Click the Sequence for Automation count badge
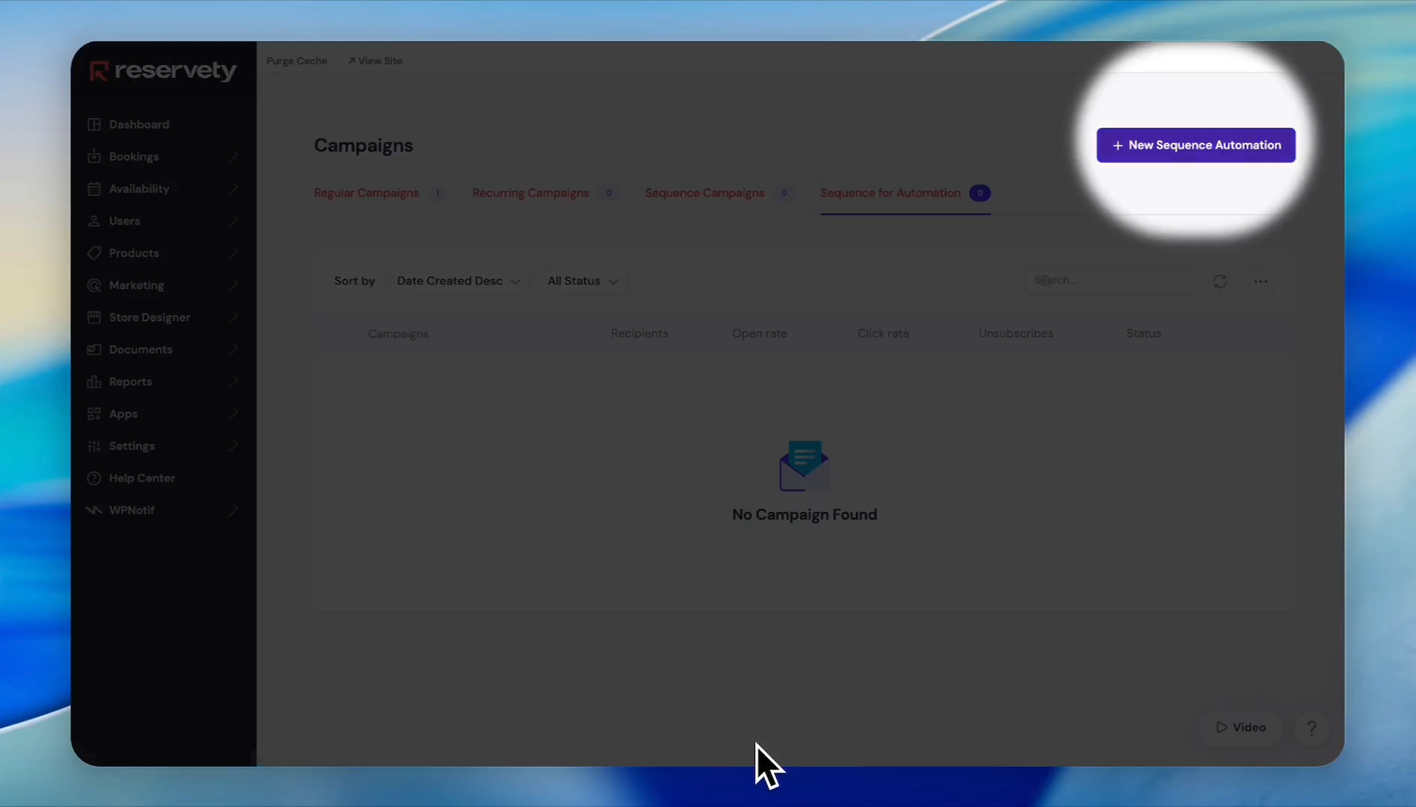The width and height of the screenshot is (1416, 807). pos(979,193)
